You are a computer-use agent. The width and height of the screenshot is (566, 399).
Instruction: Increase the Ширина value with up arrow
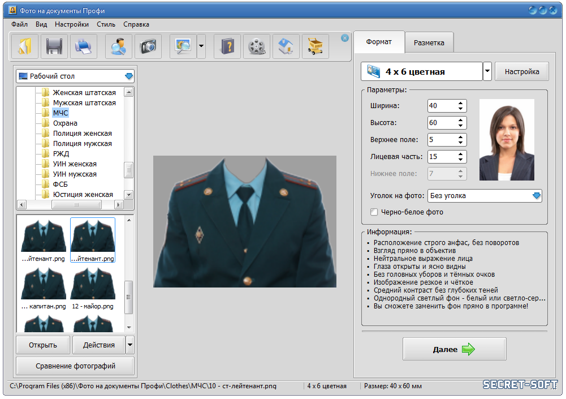[461, 103]
